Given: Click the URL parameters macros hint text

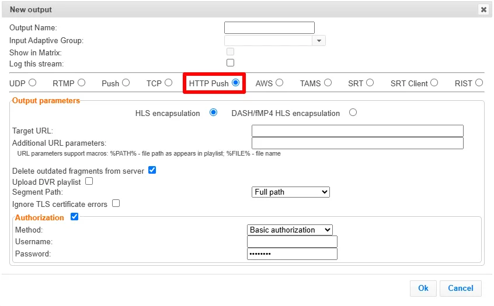Looking at the screenshot, I should [x=149, y=153].
